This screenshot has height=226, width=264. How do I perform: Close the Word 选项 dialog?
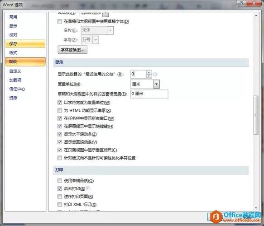coord(254,3)
